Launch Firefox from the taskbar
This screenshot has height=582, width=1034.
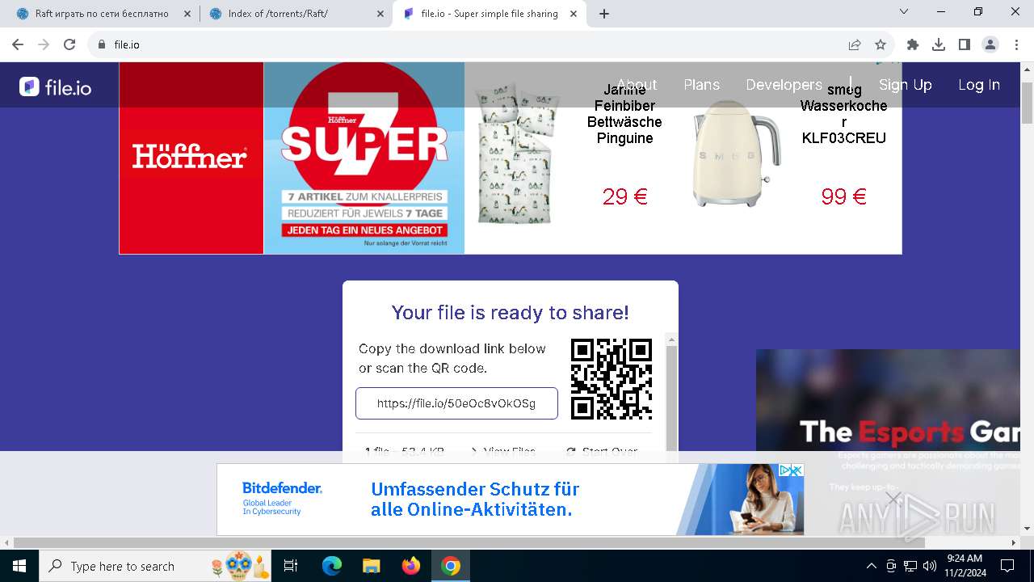[411, 566]
